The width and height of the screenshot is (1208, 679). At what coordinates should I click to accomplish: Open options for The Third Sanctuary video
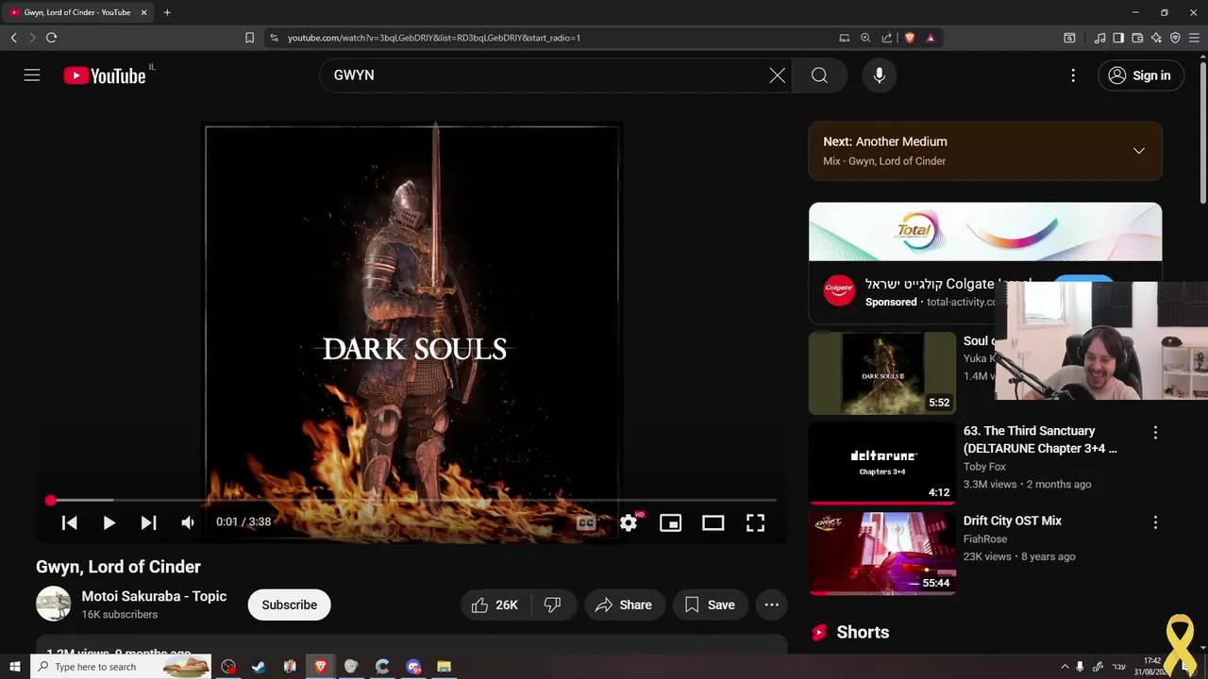[1155, 433]
